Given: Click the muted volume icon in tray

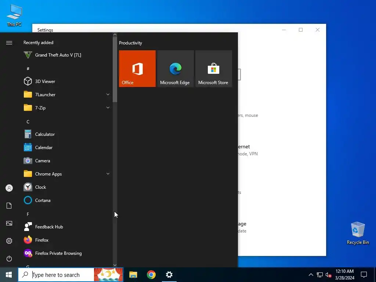Looking at the screenshot, I should [x=329, y=275].
